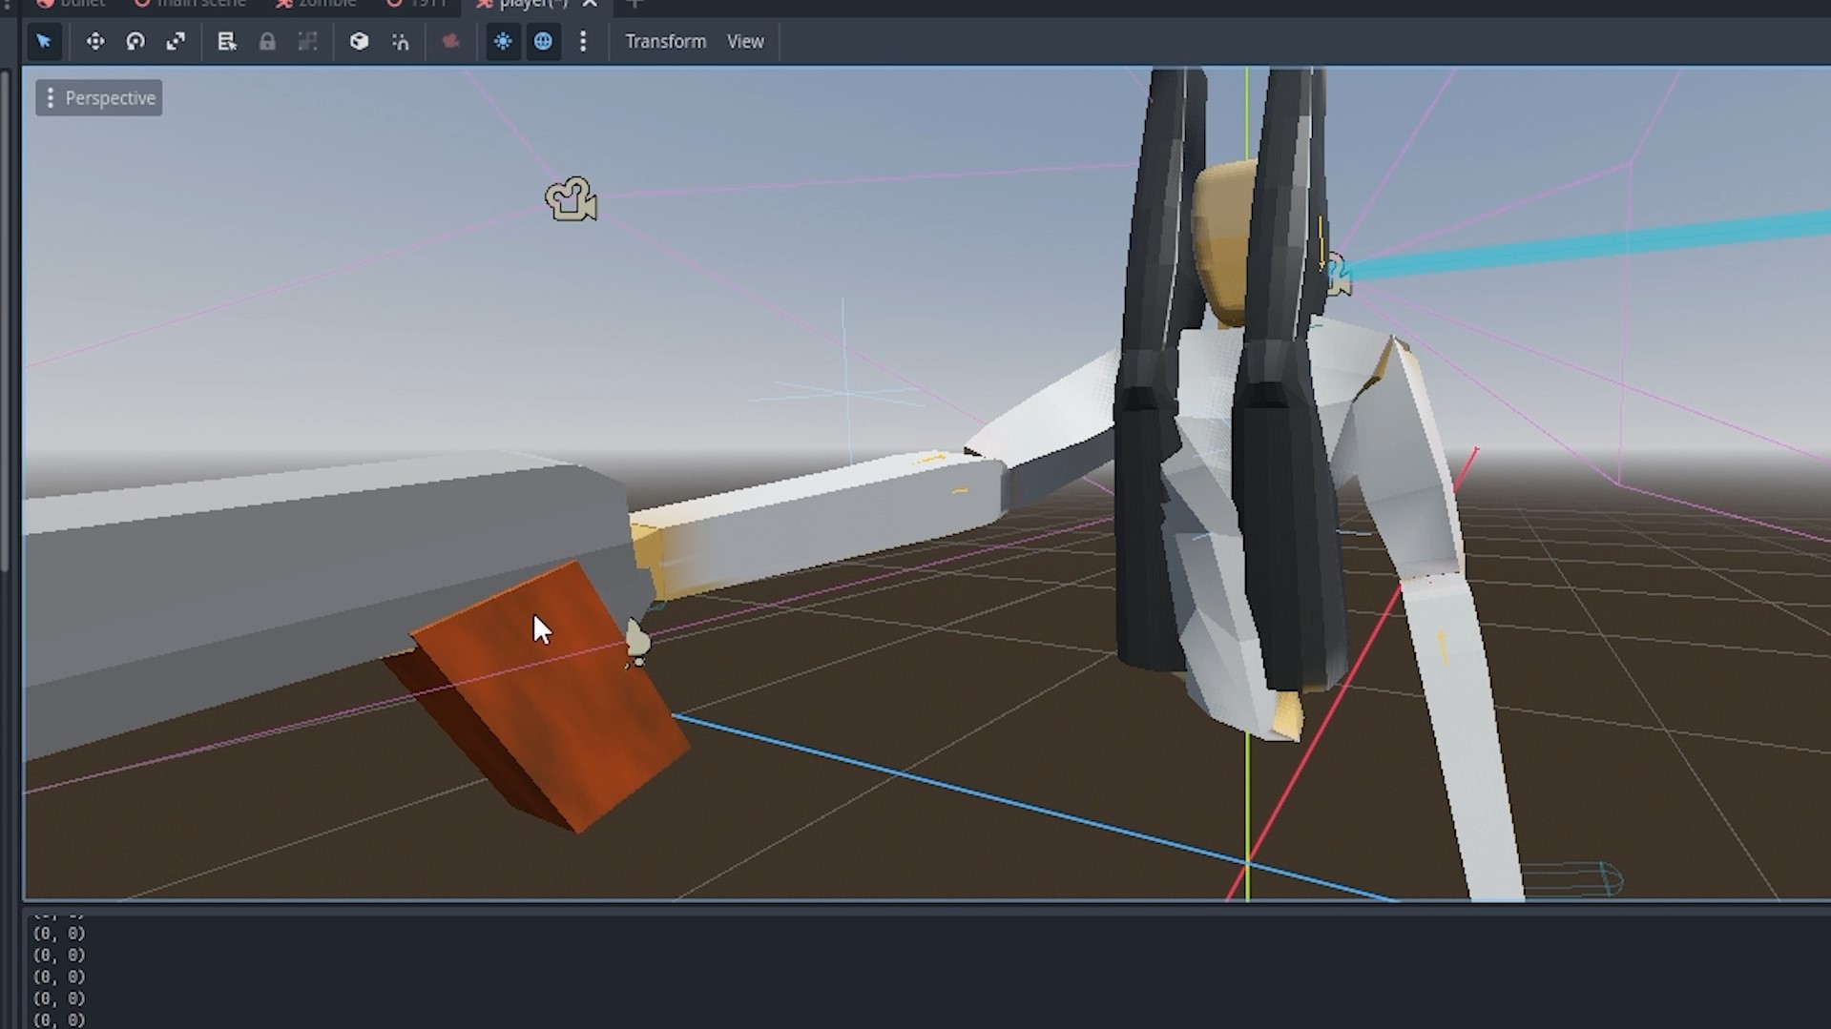Close the player scene tab
The height and width of the screenshot is (1029, 1831).
point(590,4)
